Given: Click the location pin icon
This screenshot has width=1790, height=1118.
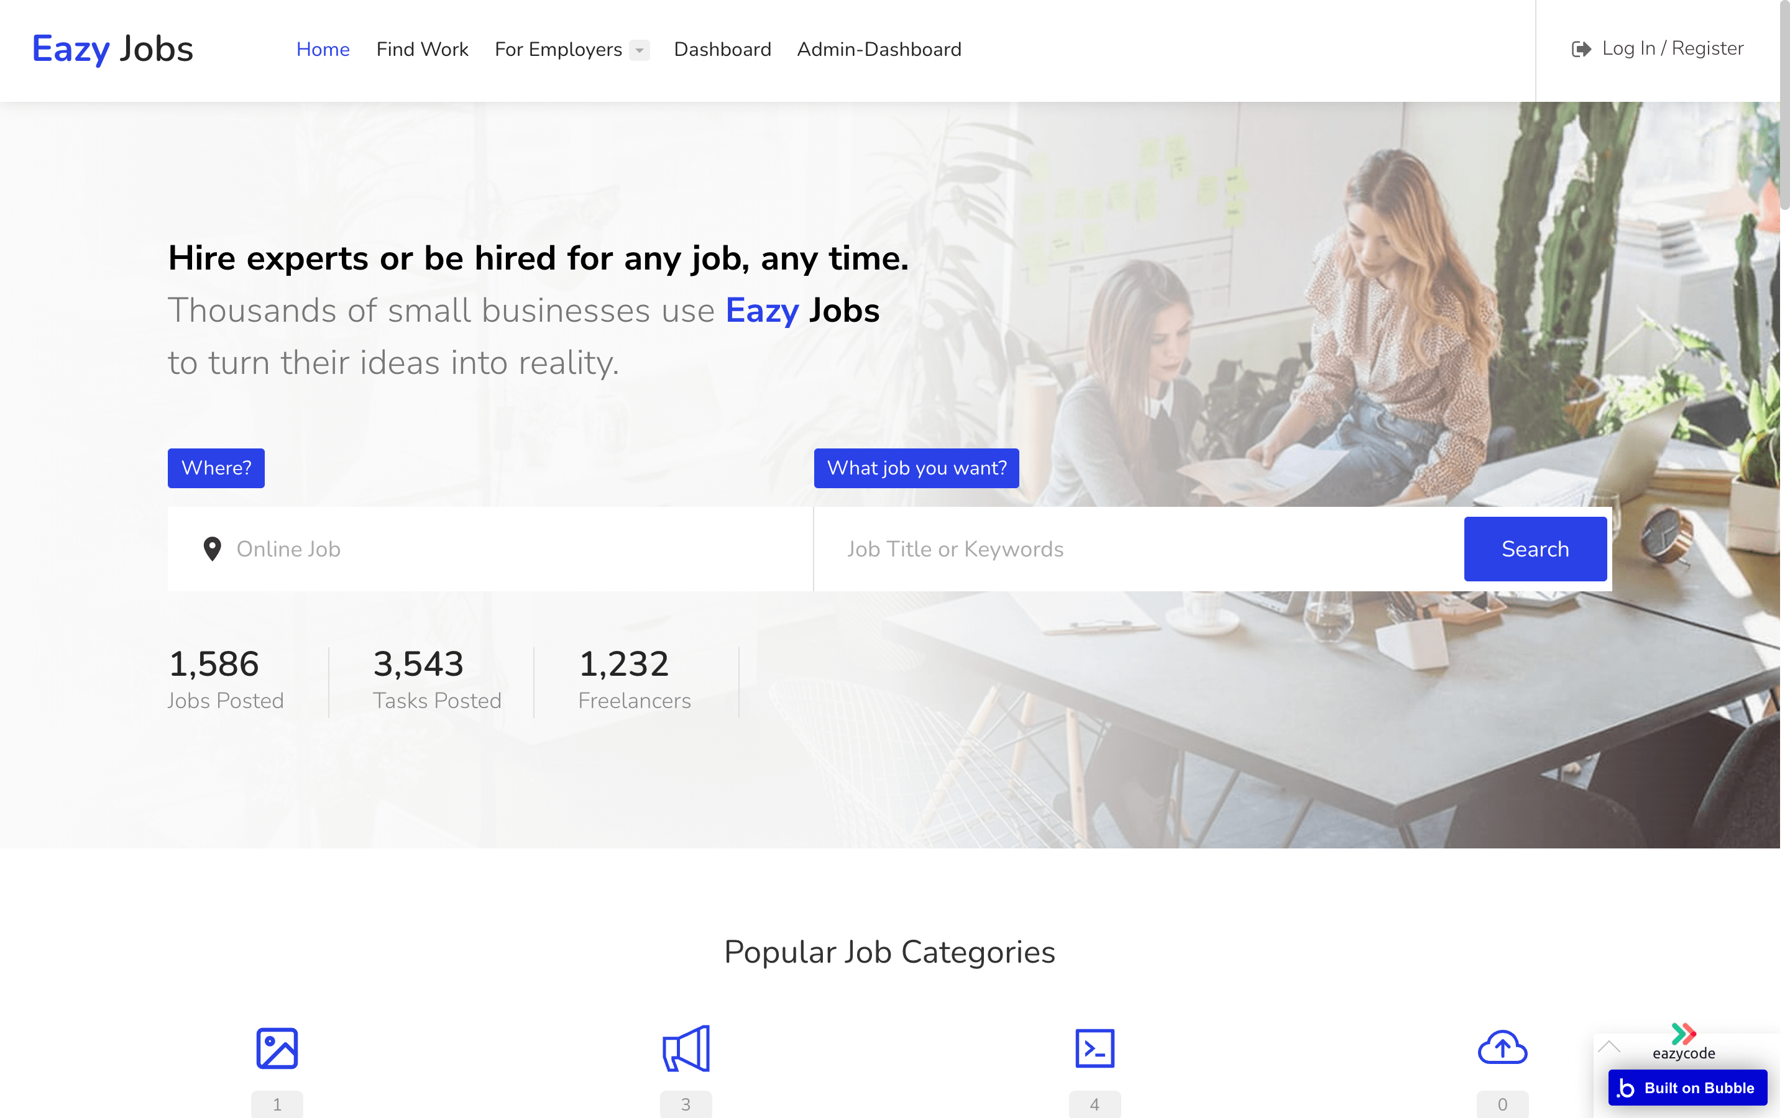Looking at the screenshot, I should [213, 548].
